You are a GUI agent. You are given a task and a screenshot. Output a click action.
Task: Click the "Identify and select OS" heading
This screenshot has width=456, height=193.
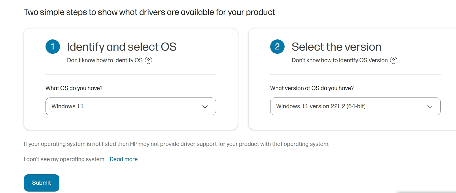point(122,47)
